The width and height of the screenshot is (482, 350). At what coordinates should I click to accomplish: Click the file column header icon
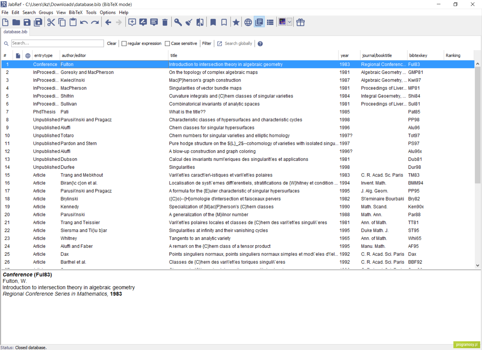click(18, 55)
